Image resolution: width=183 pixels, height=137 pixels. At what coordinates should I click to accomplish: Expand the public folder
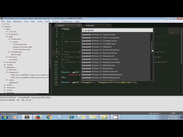(5, 85)
